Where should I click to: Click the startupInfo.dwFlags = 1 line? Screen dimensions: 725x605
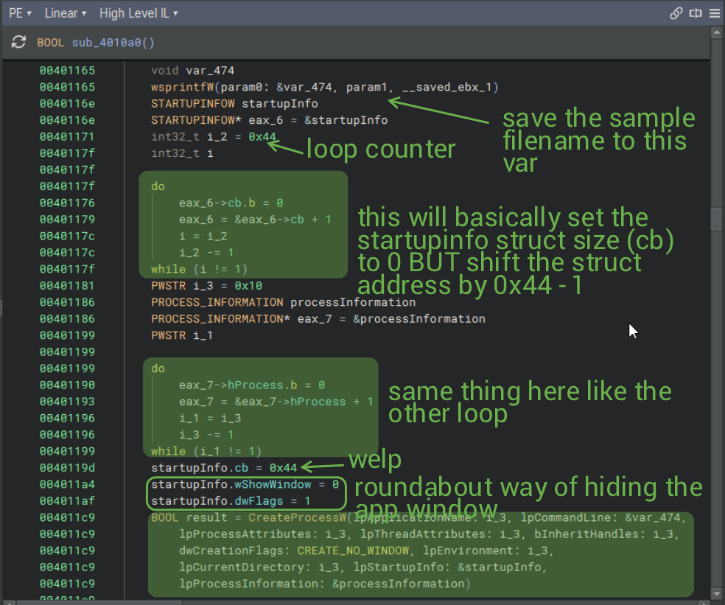(x=231, y=501)
